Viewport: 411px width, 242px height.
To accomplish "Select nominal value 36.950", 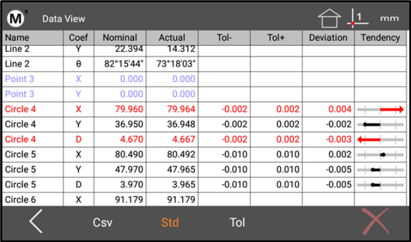I will 129,124.
